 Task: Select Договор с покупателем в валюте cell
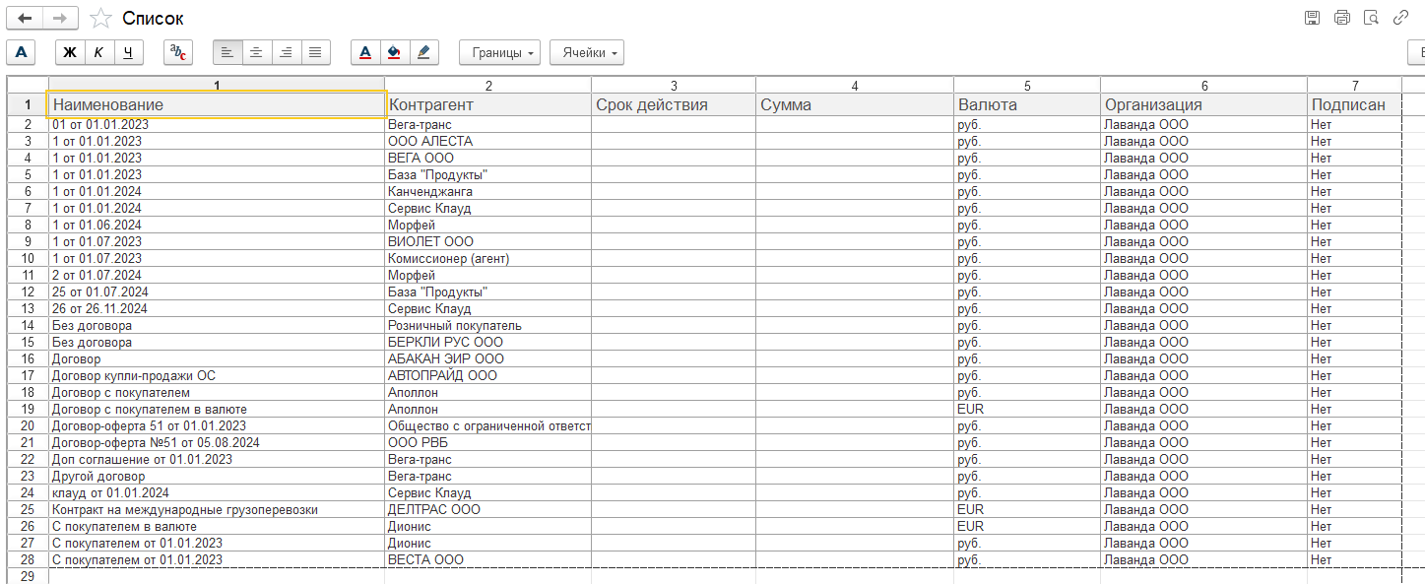(x=216, y=410)
